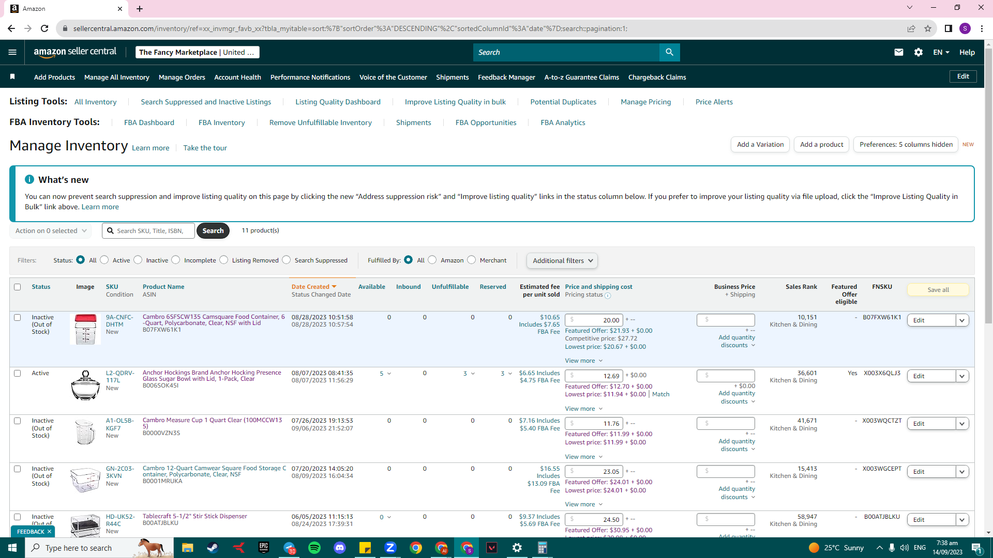This screenshot has height=558, width=993.
Task: Click the price field showing 20.00
Action: pyautogui.click(x=594, y=320)
